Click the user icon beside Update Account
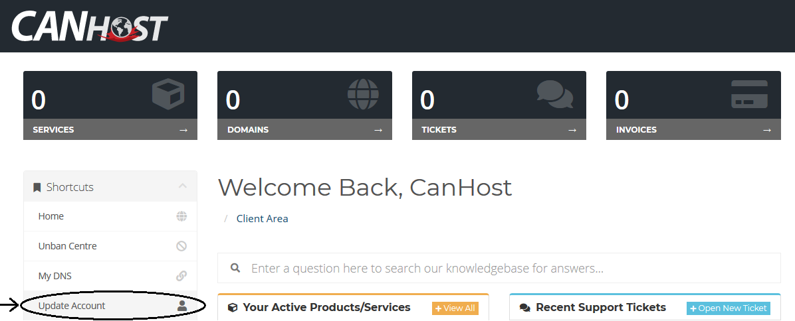Image resolution: width=795 pixels, height=321 pixels. tap(182, 305)
